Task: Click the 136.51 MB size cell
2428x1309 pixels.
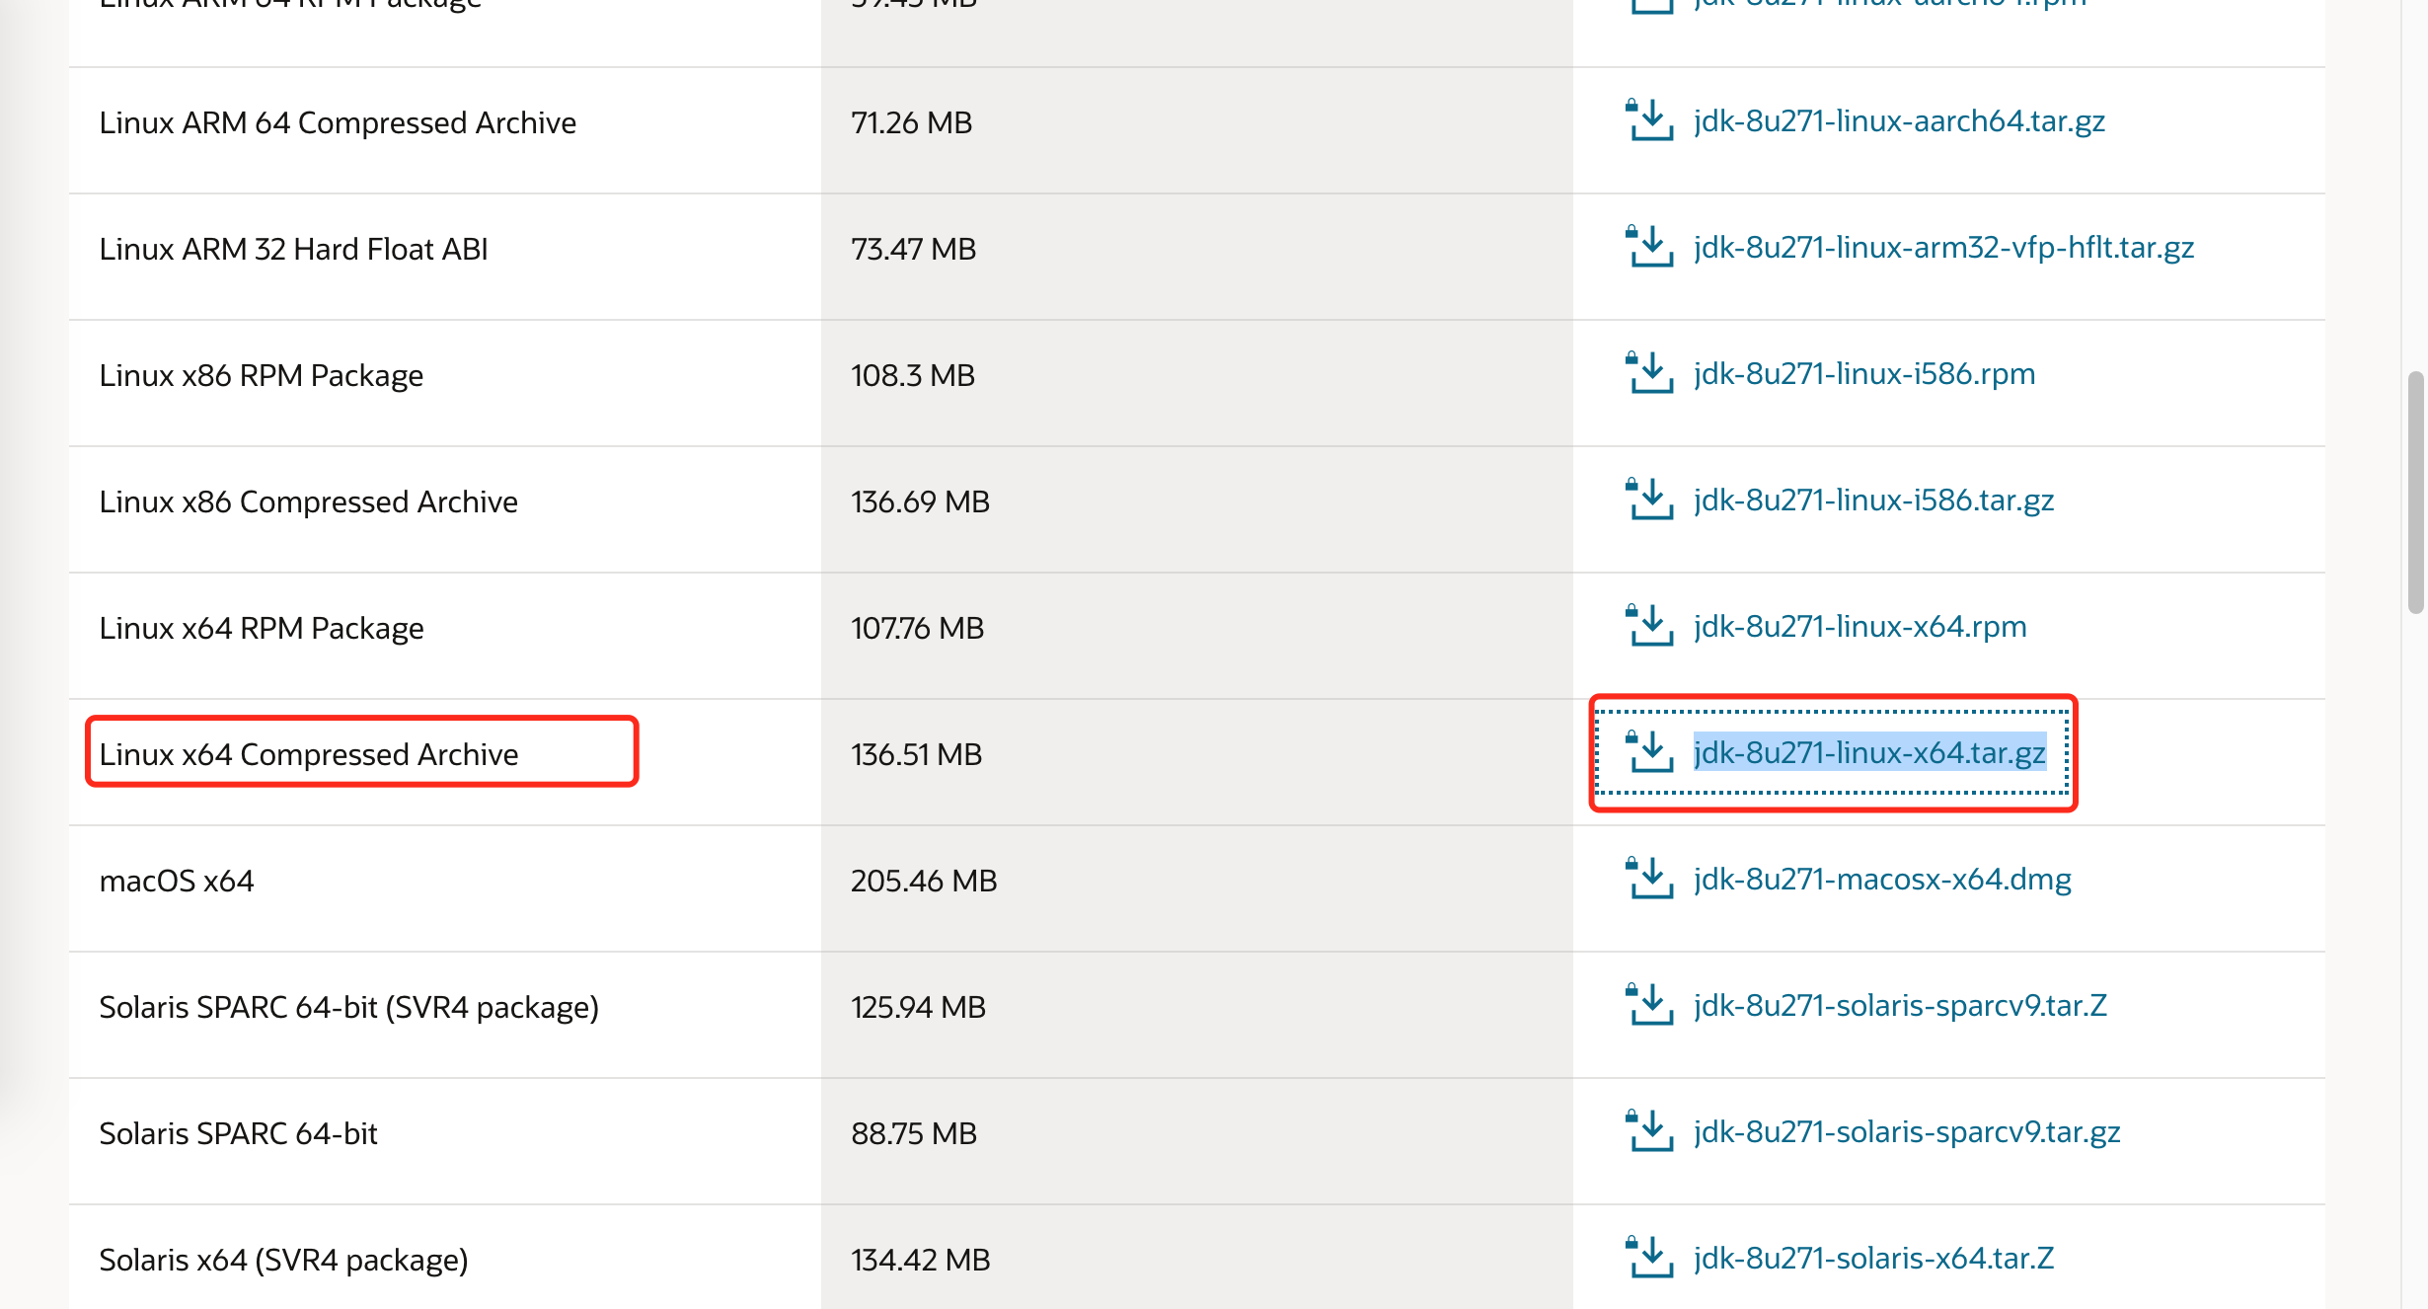Action: (916, 755)
